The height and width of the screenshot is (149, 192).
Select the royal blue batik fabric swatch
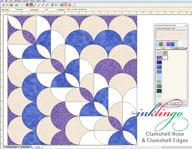click(159, 67)
